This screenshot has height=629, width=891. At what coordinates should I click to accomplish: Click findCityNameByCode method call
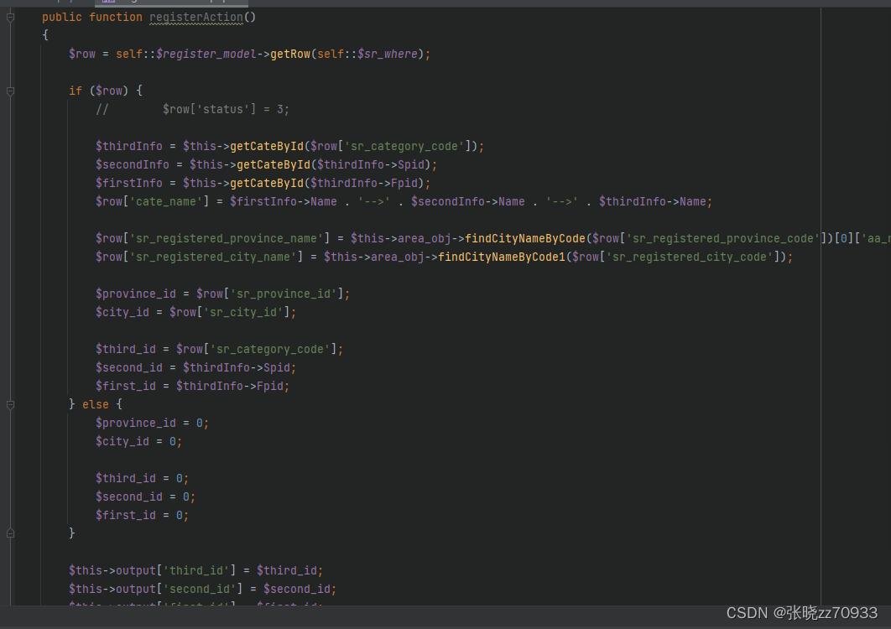[525, 239]
